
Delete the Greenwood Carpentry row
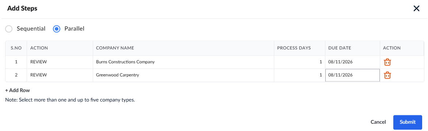point(387,75)
